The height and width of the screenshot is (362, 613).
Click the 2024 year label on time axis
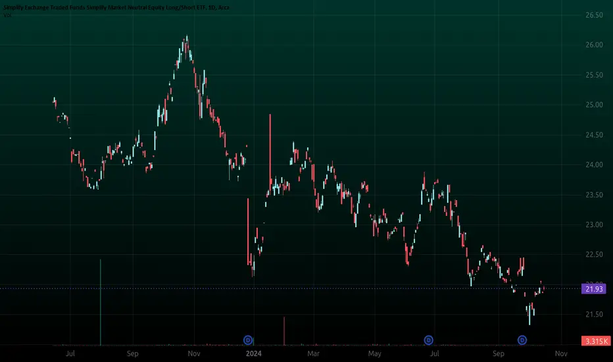point(253,353)
